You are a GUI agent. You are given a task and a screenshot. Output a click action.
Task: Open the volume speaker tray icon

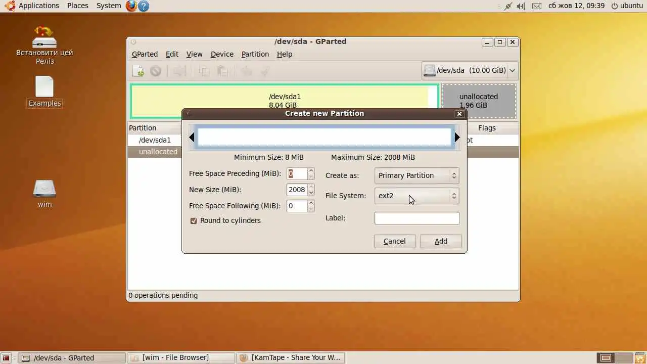pyautogui.click(x=521, y=6)
